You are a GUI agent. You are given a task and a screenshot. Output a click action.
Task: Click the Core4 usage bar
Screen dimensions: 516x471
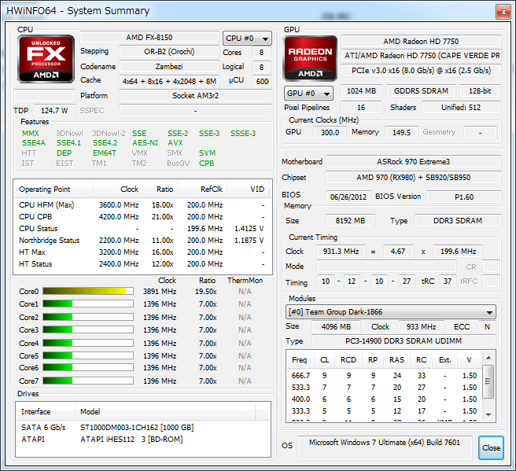tap(88, 343)
